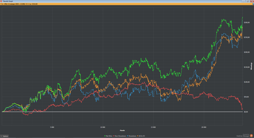Click the $100,00 y-axis value
The height and width of the screenshot is (138, 254).
247,82
